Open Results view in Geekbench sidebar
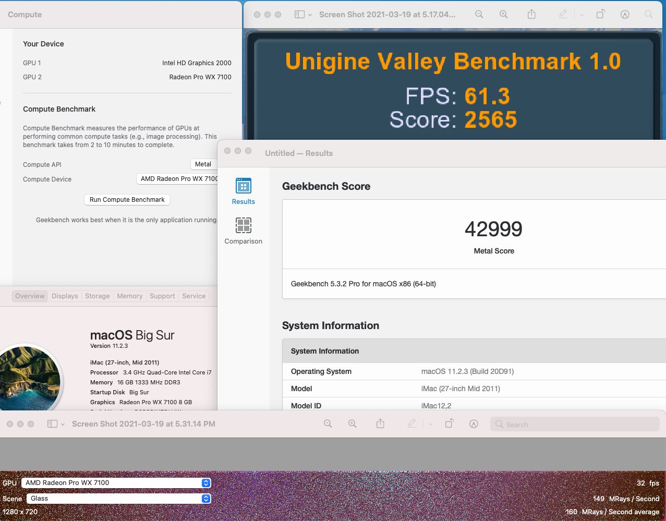 (x=244, y=191)
